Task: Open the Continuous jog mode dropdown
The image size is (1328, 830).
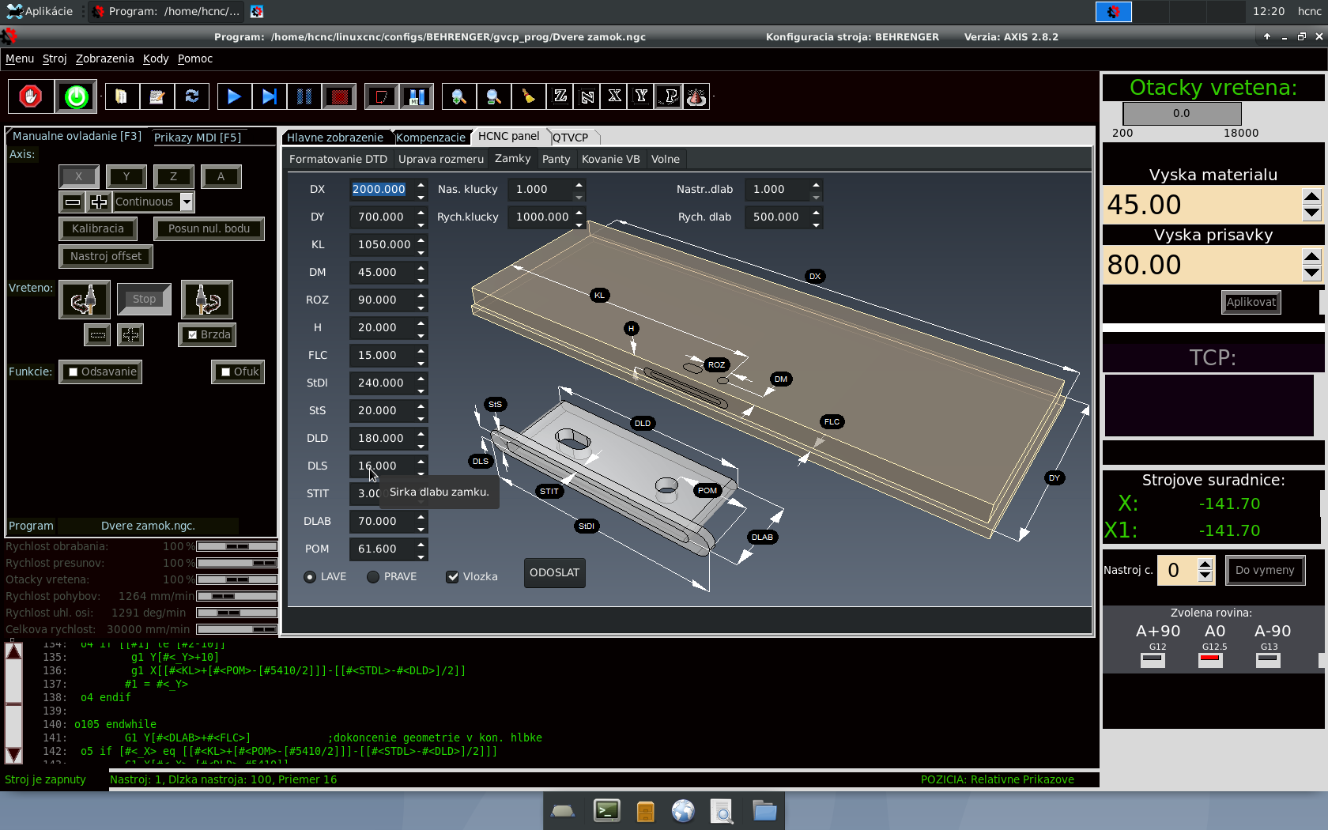Action: [x=187, y=202]
